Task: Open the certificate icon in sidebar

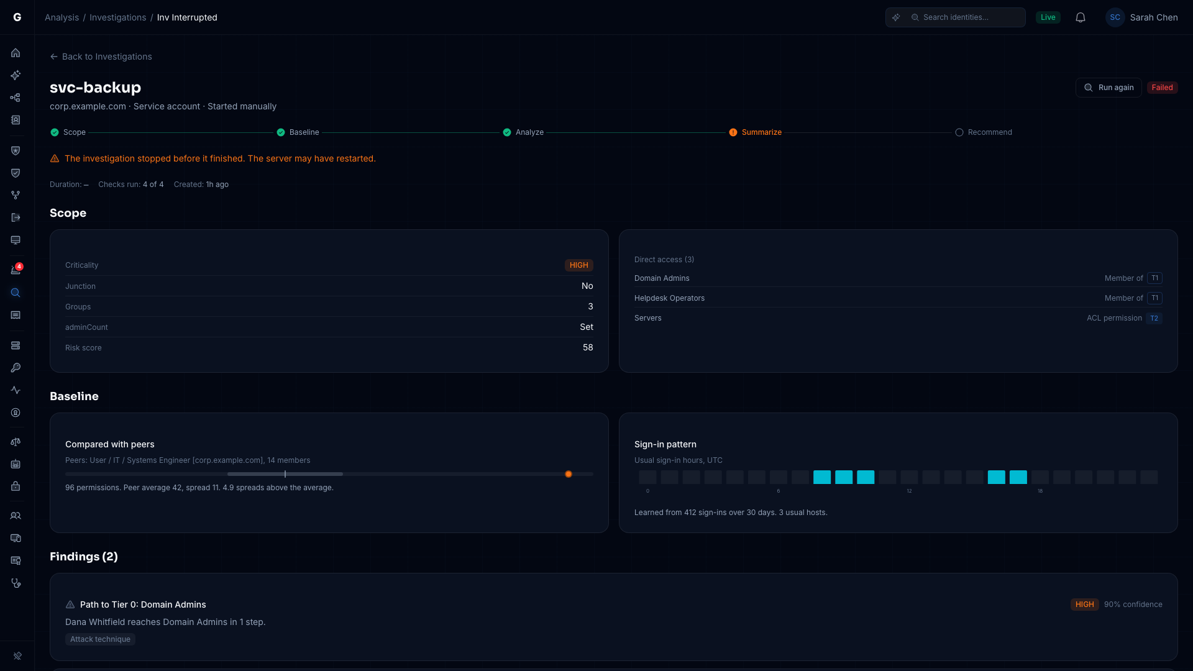Action: 16,560
